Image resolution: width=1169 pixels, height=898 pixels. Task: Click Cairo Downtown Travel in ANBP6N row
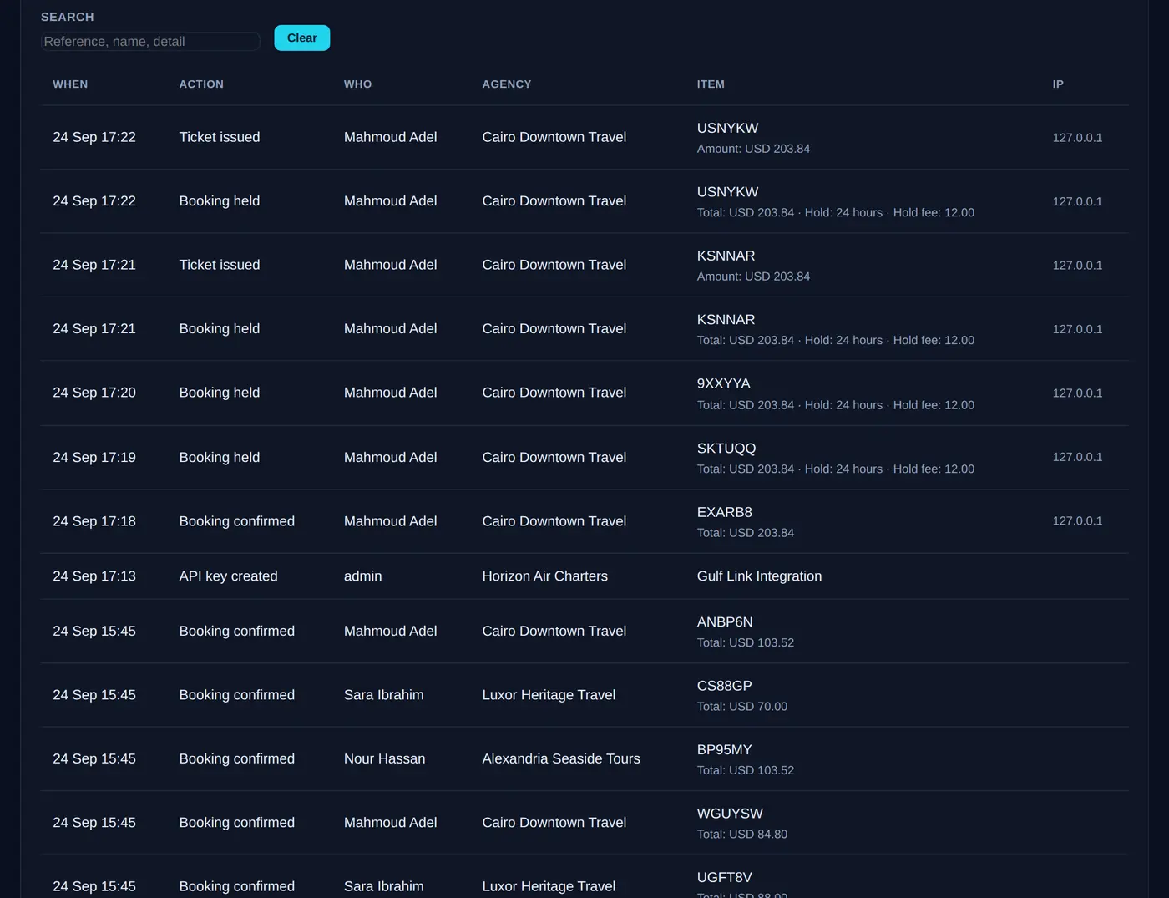pos(554,631)
